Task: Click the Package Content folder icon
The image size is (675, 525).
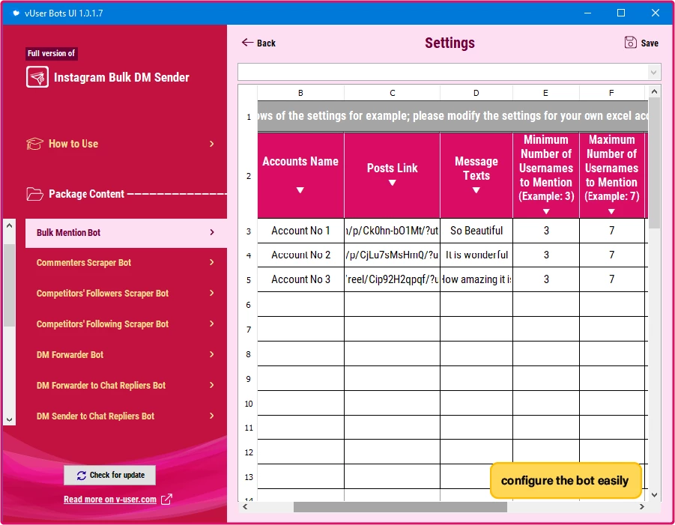Action: click(x=34, y=194)
